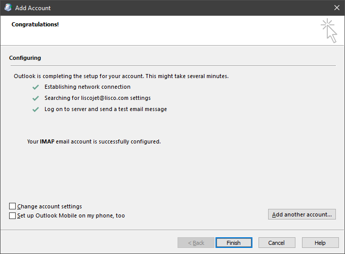
Task: Tick Set up Outlook Mobile checkbox
Action: click(12, 215)
